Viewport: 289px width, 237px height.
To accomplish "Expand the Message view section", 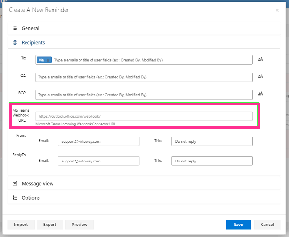I will point(144,184).
